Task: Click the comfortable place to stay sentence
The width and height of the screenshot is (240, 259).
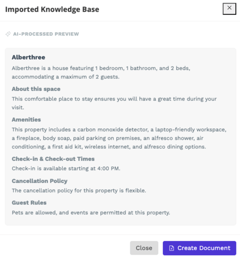Action: point(114,103)
